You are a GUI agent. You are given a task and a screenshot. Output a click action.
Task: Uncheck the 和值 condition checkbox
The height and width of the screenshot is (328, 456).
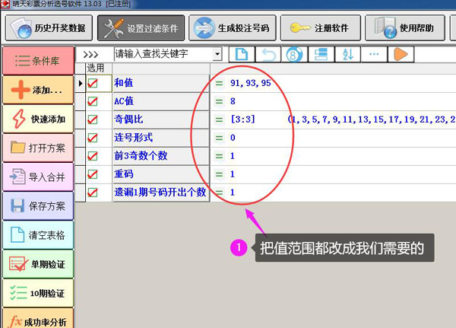pyautogui.click(x=93, y=83)
